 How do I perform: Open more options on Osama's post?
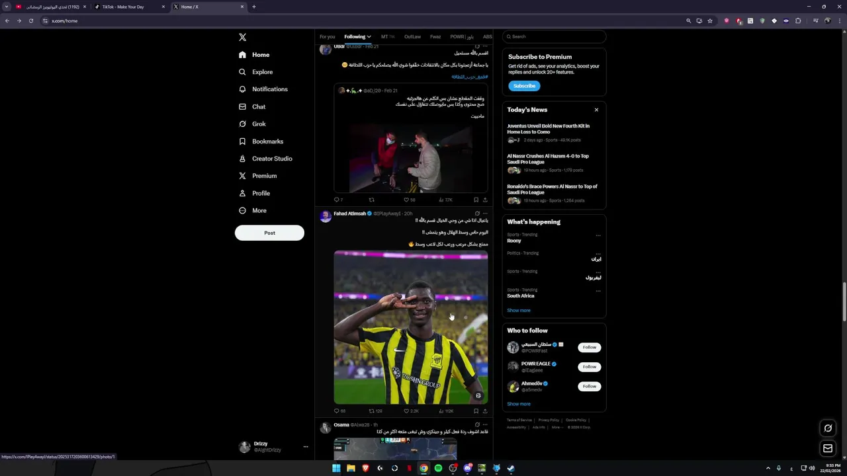point(485,424)
